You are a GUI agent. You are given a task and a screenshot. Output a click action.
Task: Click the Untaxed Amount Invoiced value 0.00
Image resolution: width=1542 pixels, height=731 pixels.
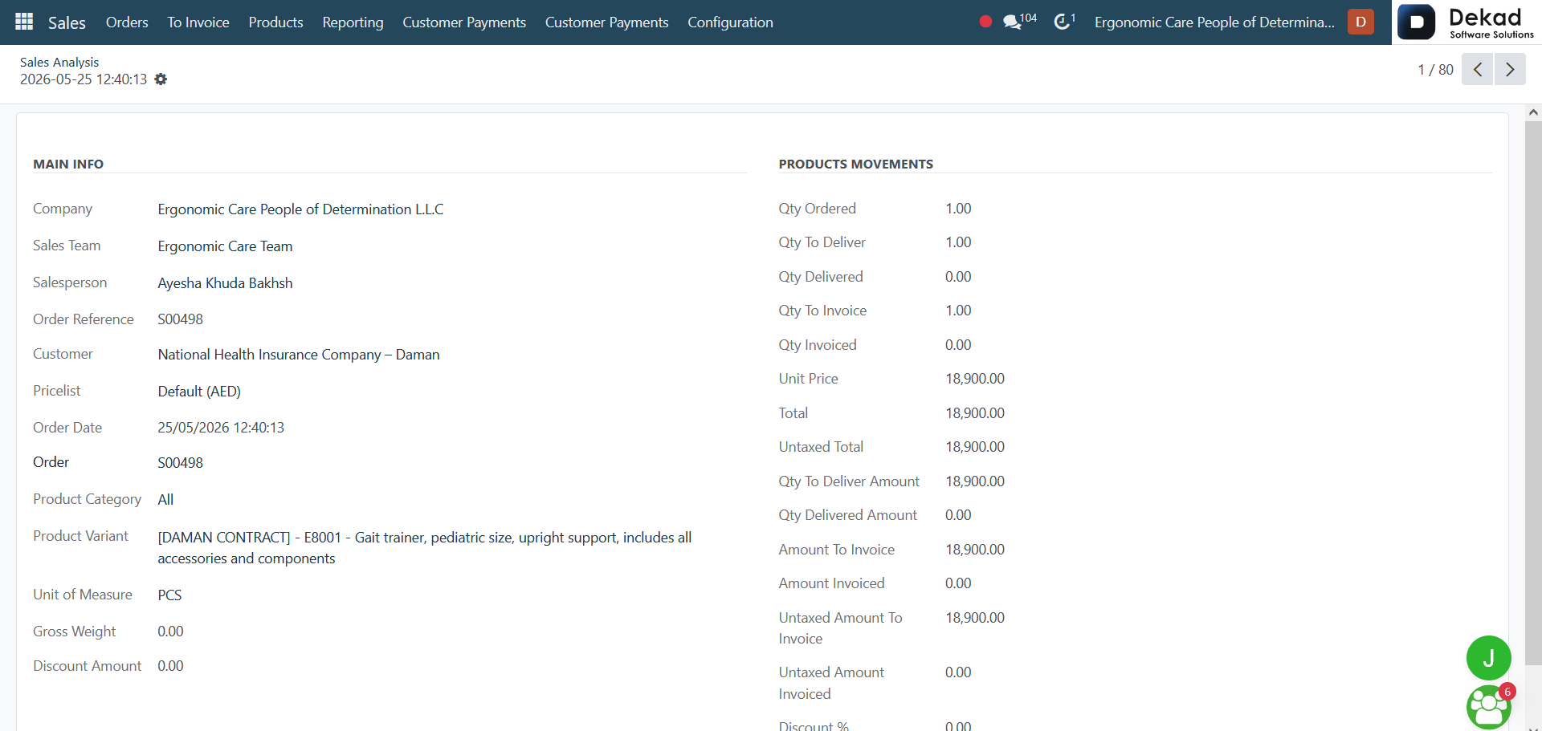958,672
